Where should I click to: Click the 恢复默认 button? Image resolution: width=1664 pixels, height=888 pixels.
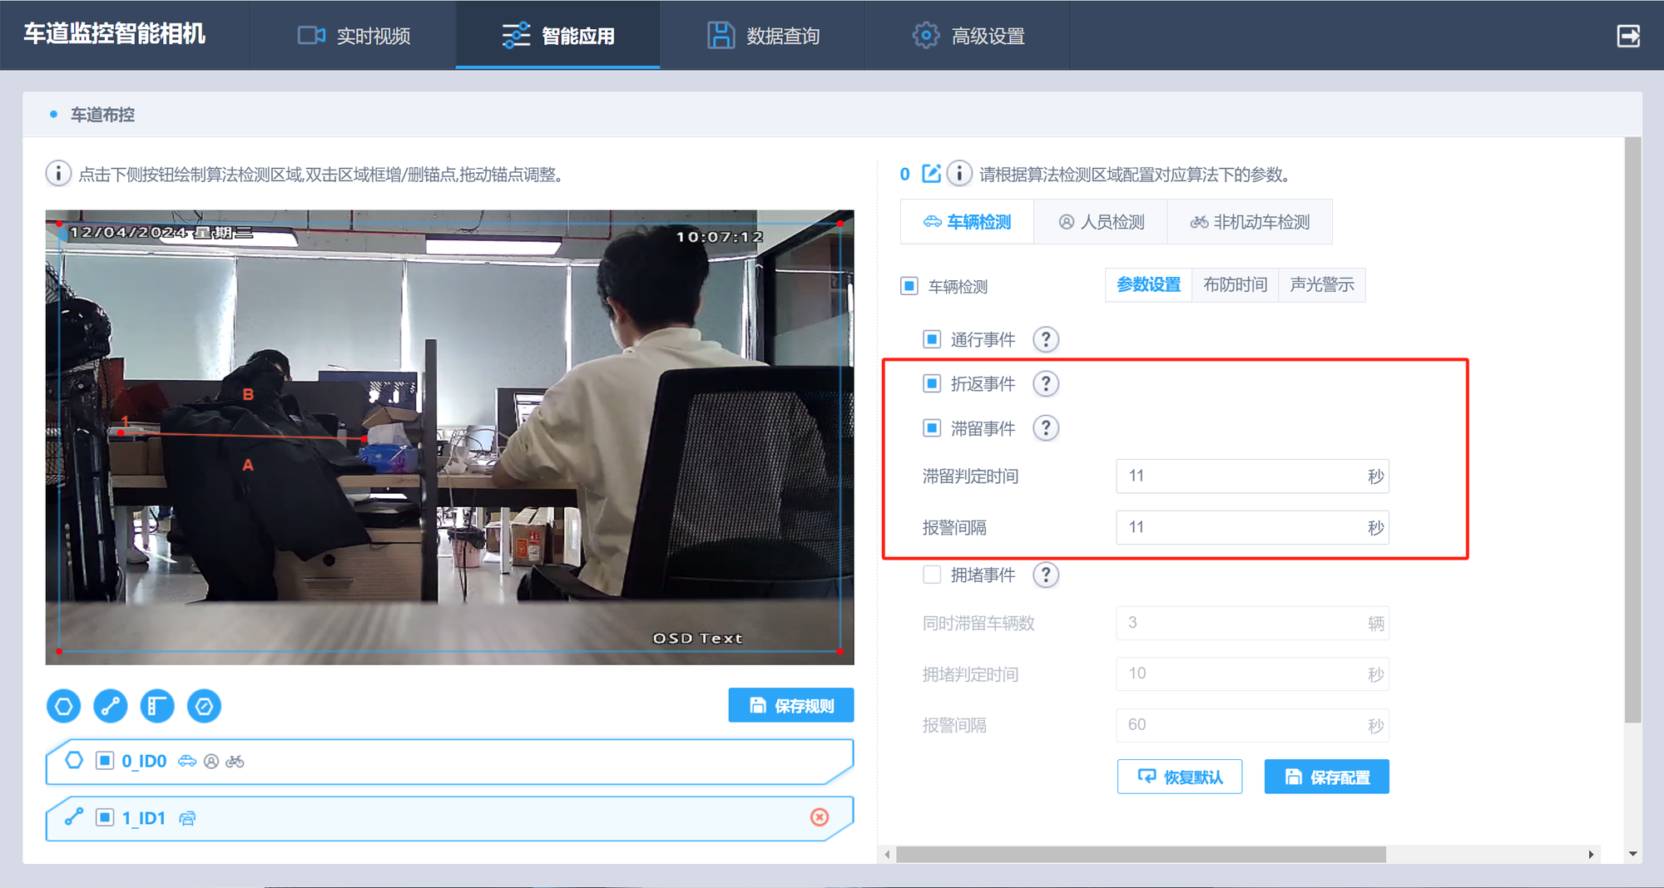click(1180, 777)
